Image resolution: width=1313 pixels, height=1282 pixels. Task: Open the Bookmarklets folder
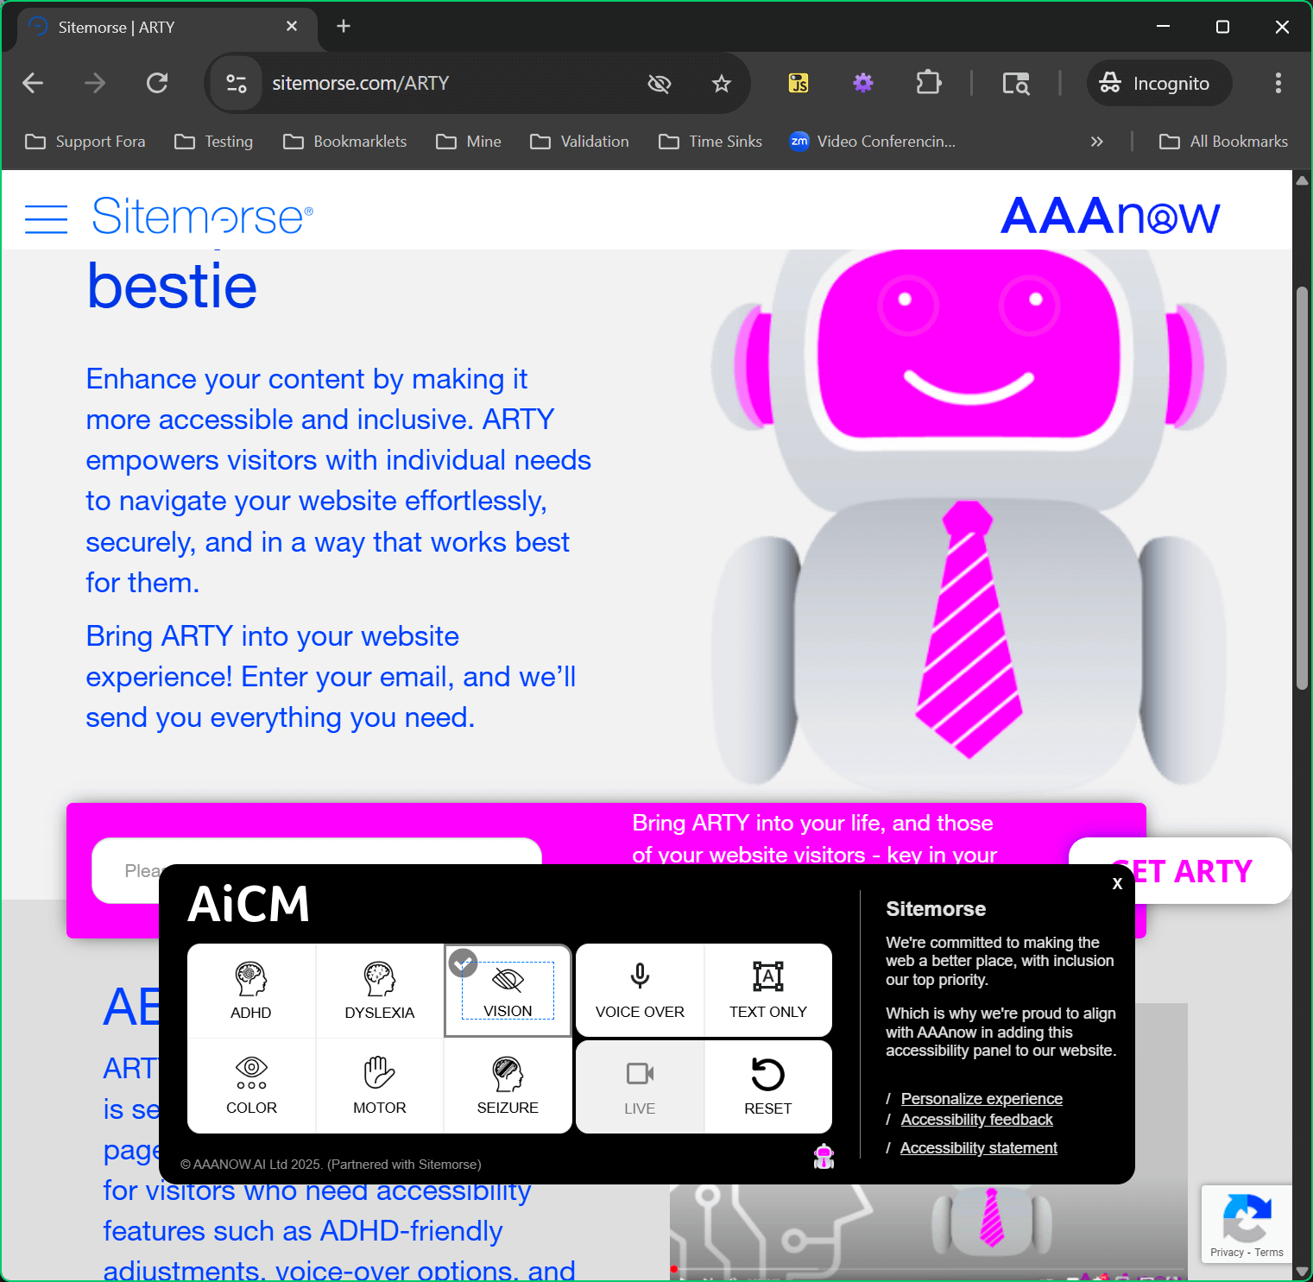(x=345, y=142)
